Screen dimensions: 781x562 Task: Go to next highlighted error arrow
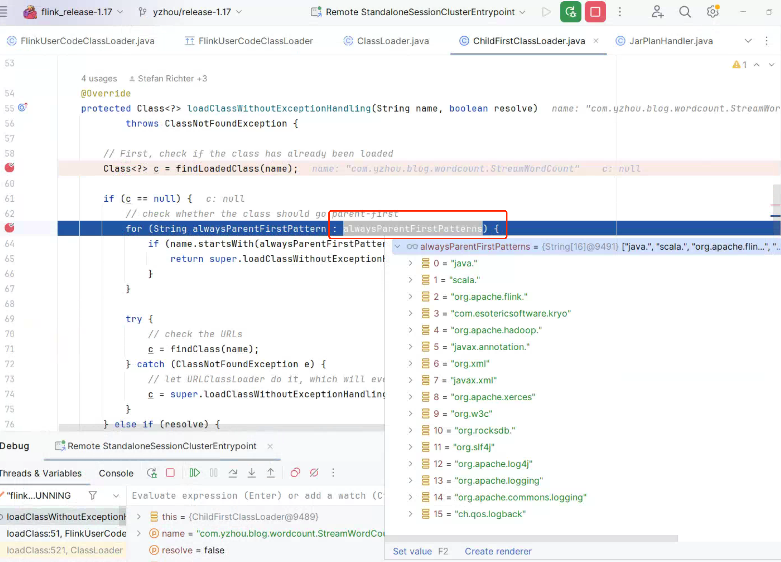772,65
